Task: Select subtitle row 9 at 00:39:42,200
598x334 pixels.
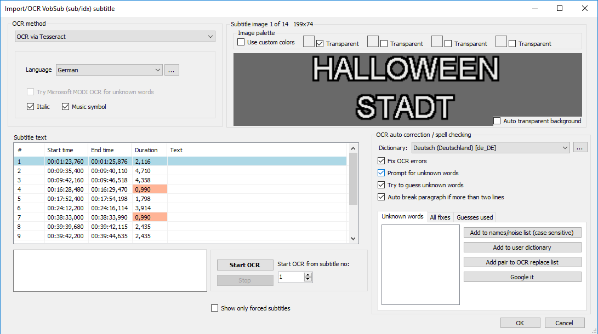Action: pyautogui.click(x=180, y=236)
